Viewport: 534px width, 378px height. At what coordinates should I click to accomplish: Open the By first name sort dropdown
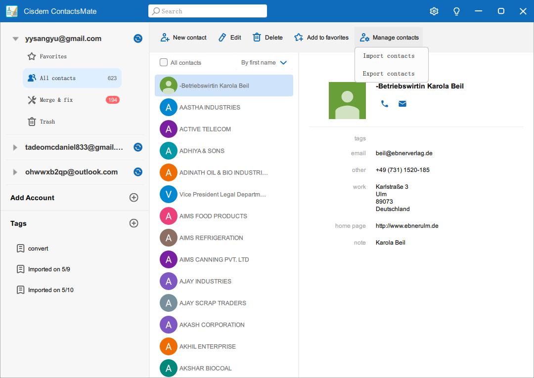(x=264, y=63)
